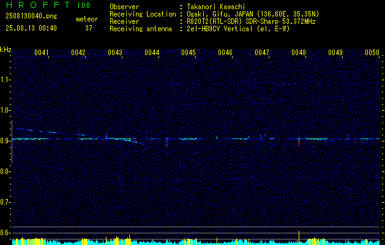Screen dimensions: 385x245
Task: Click the meteor label
Action: tap(87, 19)
